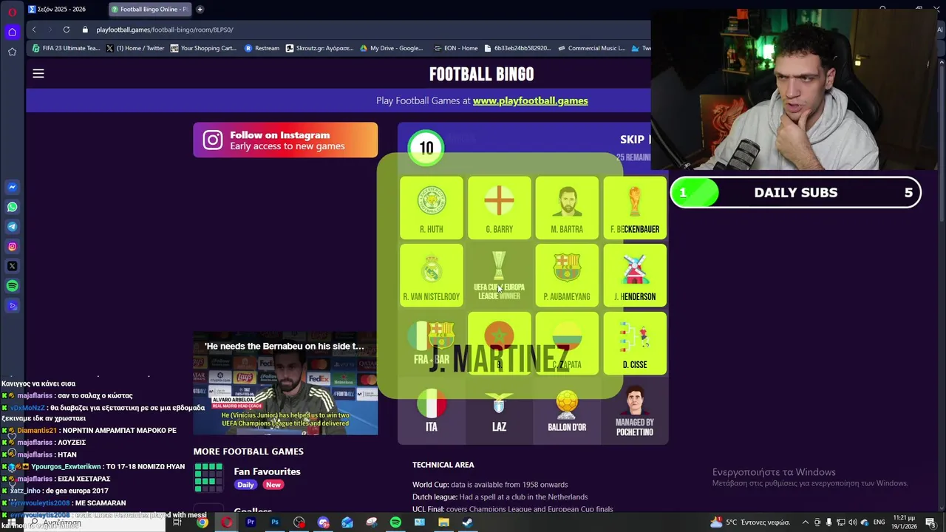Open Instagram in the Opera sidebar
Image resolution: width=946 pixels, height=532 pixels.
click(x=12, y=247)
